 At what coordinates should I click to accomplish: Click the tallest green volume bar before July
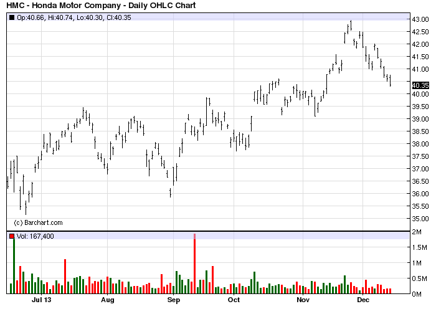14,266
